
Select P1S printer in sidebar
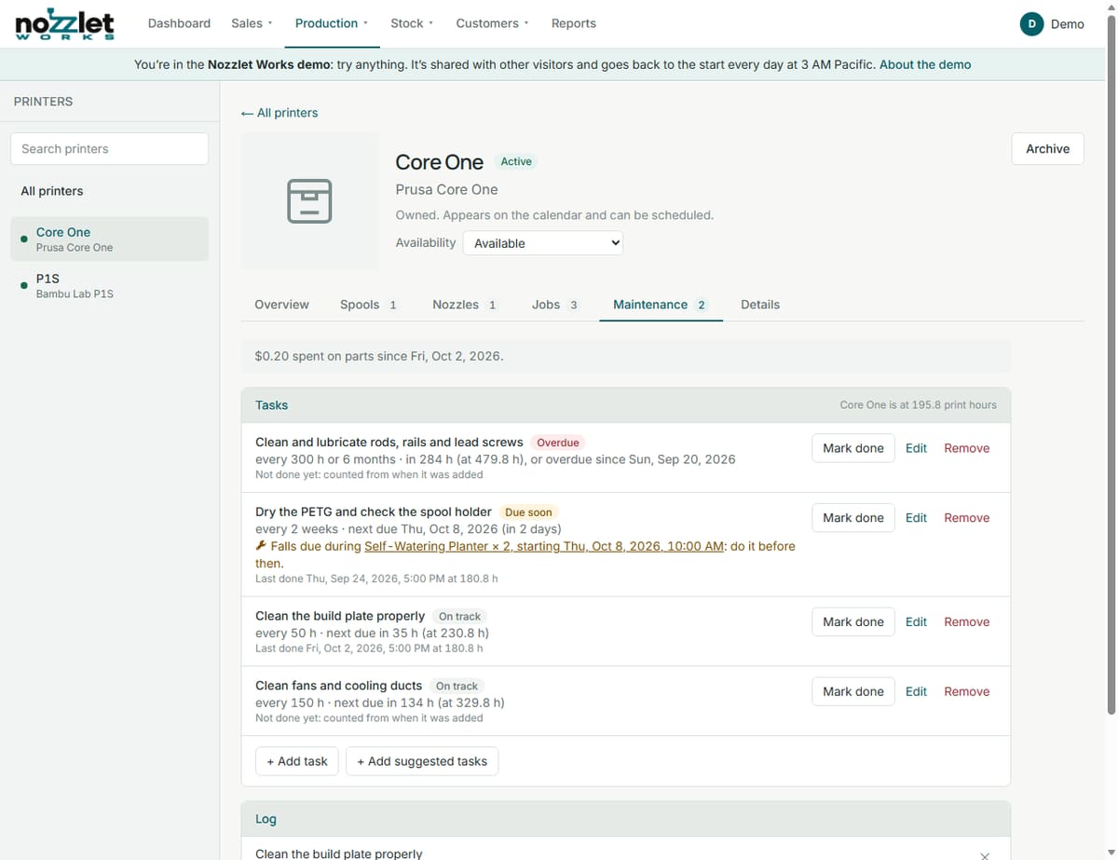pyautogui.click(x=109, y=286)
